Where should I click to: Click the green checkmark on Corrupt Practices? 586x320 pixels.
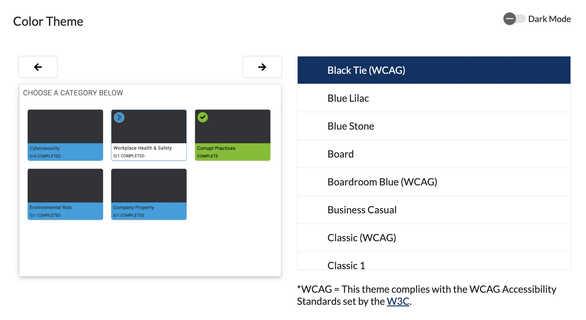point(203,117)
